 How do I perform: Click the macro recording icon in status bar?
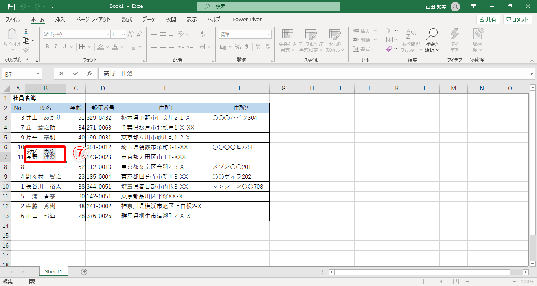32,282
